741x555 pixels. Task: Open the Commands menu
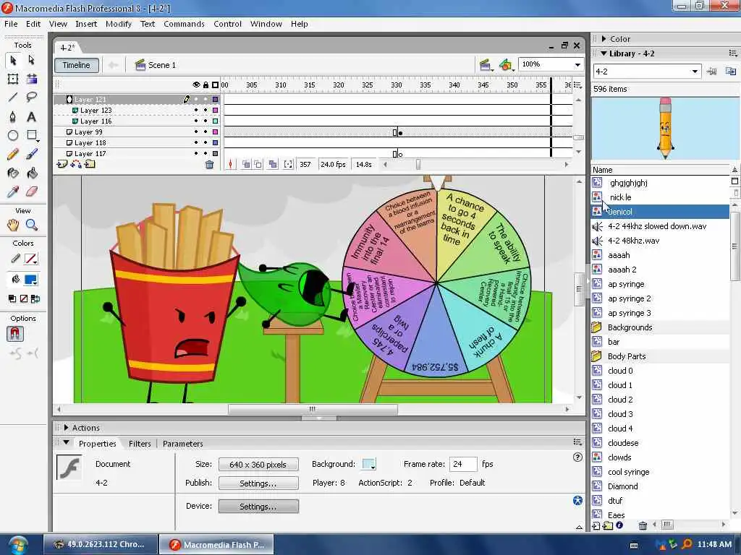pos(185,24)
